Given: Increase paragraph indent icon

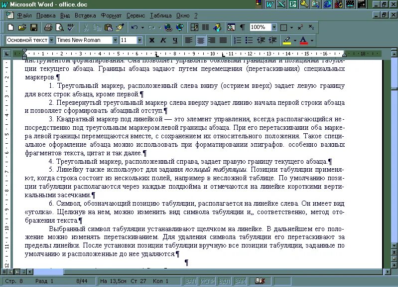Looking at the screenshot, I should (x=272, y=40).
